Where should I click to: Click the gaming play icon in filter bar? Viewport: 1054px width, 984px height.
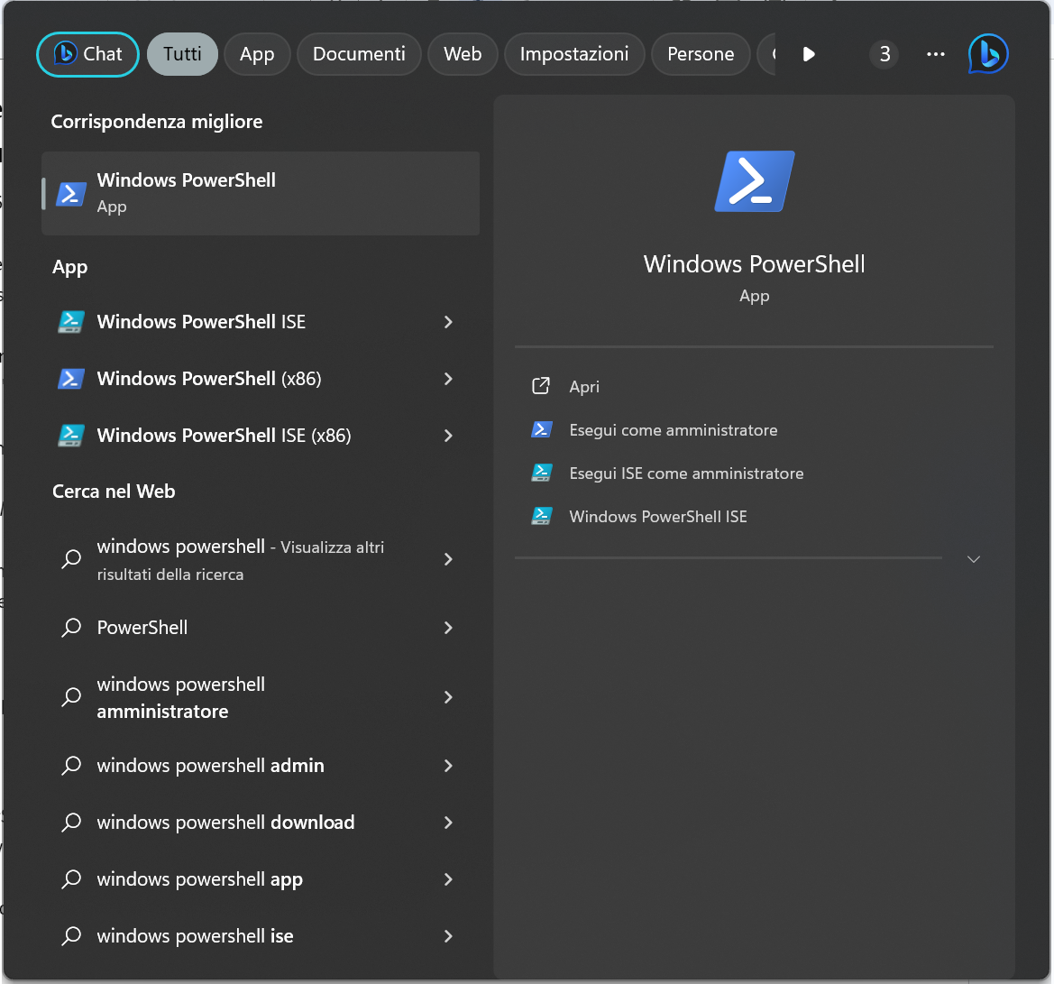pos(809,54)
